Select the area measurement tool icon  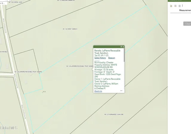tap(171, 6)
